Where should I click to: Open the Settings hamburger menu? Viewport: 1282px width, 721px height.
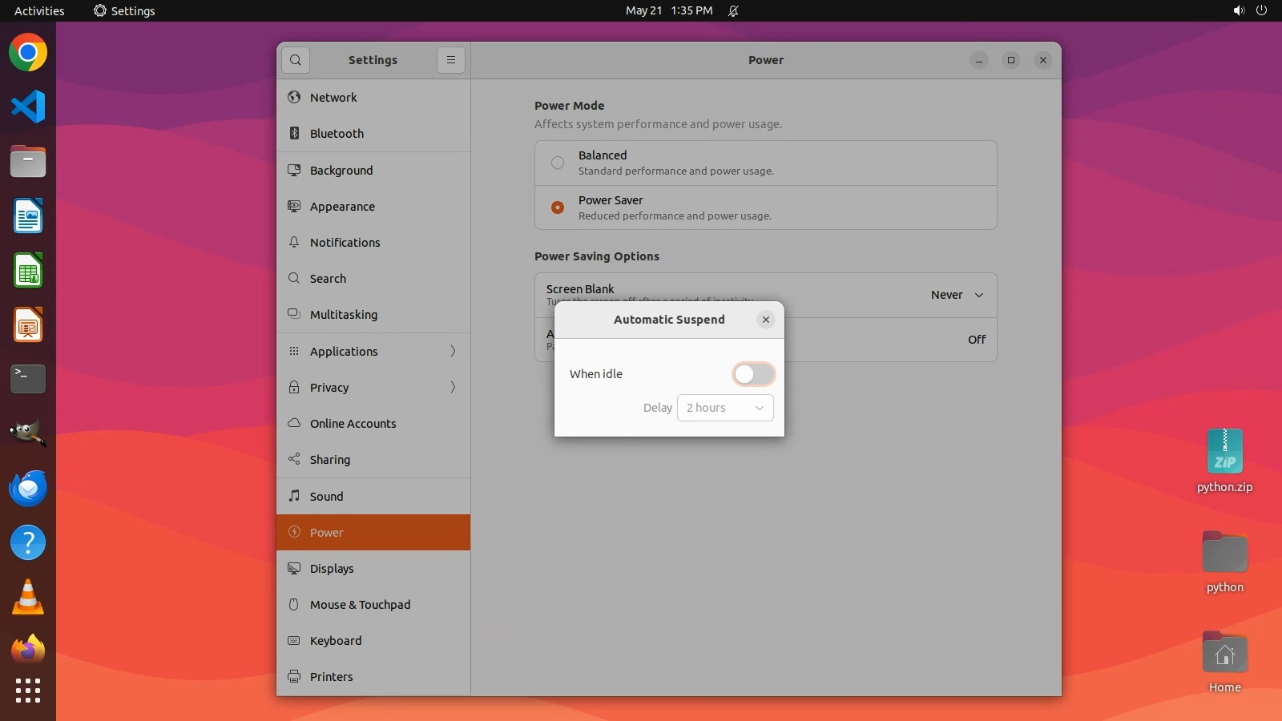(451, 60)
